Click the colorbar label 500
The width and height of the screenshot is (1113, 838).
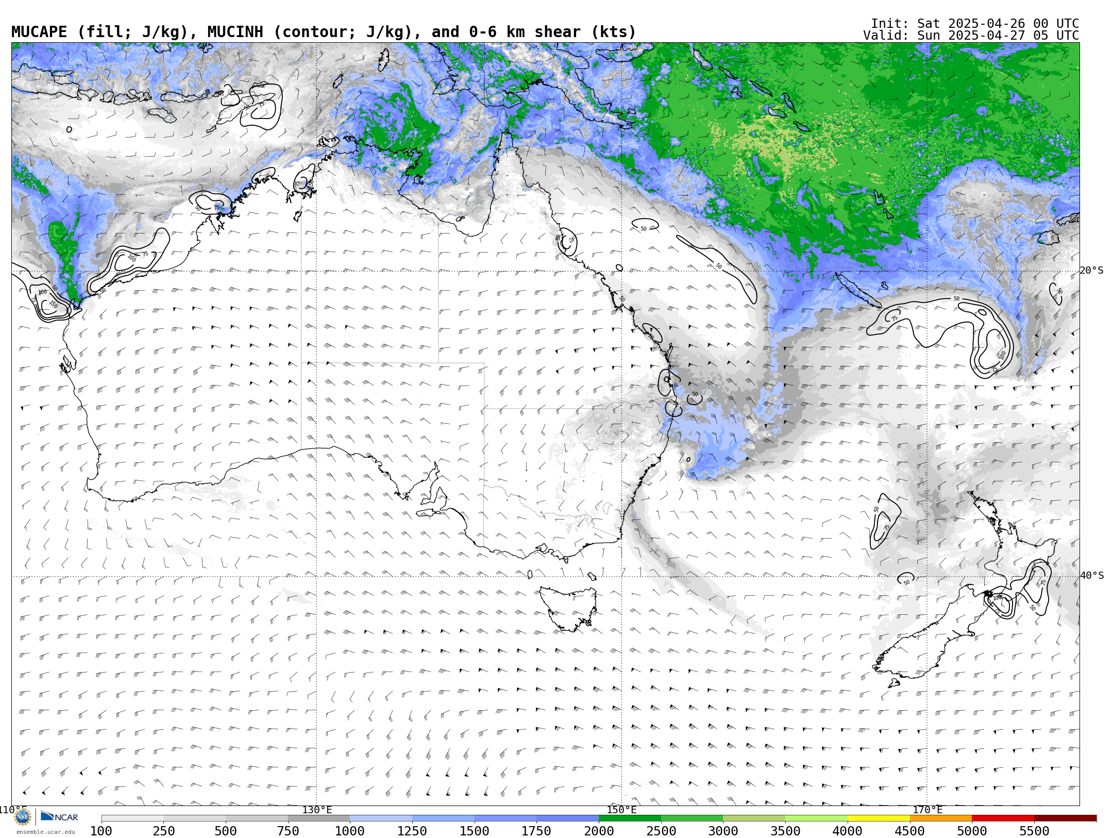pos(226,831)
